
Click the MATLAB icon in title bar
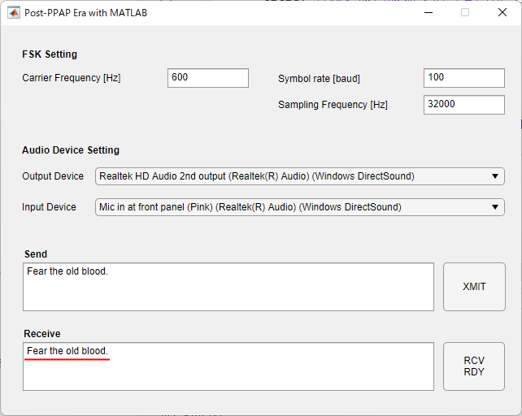point(14,13)
